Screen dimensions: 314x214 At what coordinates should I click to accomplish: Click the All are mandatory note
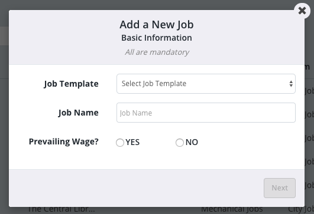pos(157,52)
